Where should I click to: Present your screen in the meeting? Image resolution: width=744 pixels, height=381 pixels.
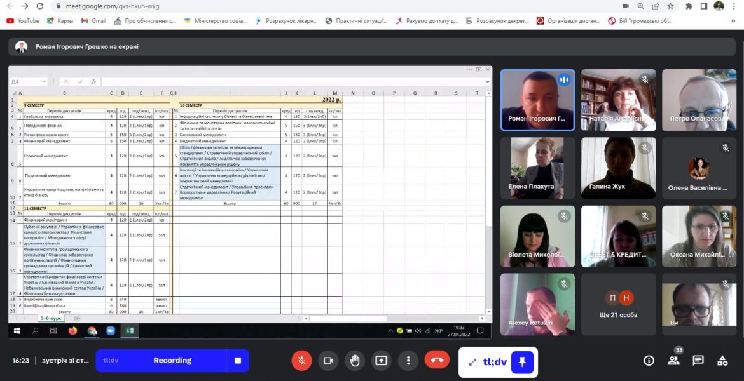pyautogui.click(x=382, y=361)
